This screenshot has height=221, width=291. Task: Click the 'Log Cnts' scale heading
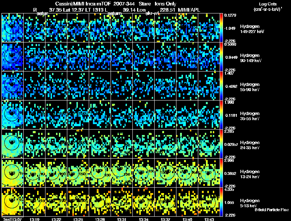(x=268, y=4)
